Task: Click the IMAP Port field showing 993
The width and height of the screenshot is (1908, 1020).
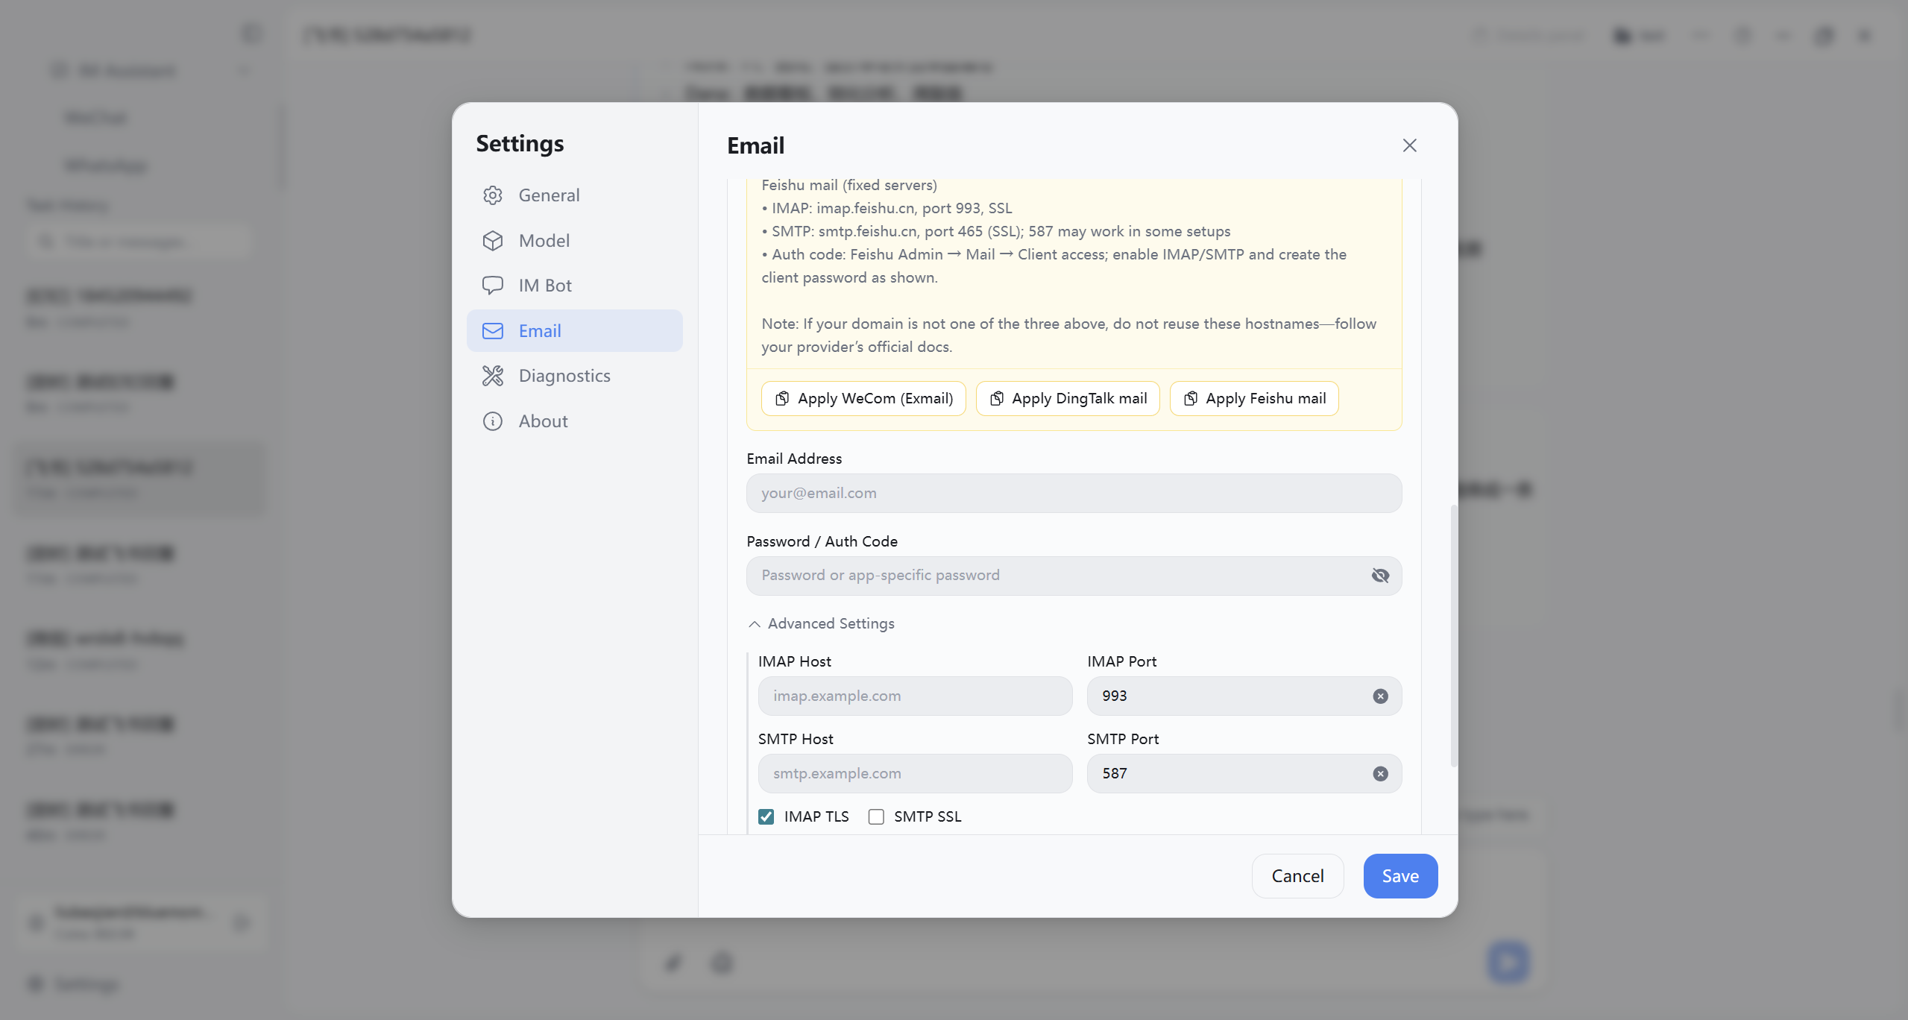Action: 1244,696
